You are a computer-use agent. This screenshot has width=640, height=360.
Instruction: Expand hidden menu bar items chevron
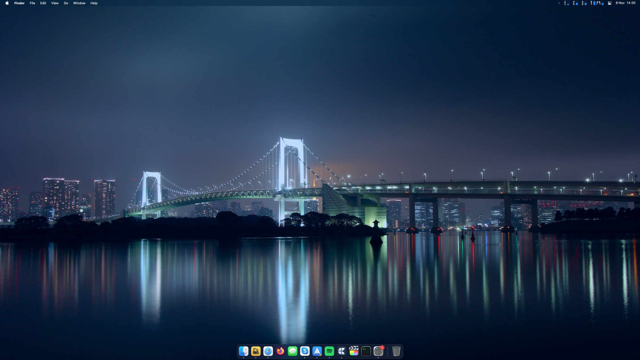pyautogui.click(x=559, y=3)
